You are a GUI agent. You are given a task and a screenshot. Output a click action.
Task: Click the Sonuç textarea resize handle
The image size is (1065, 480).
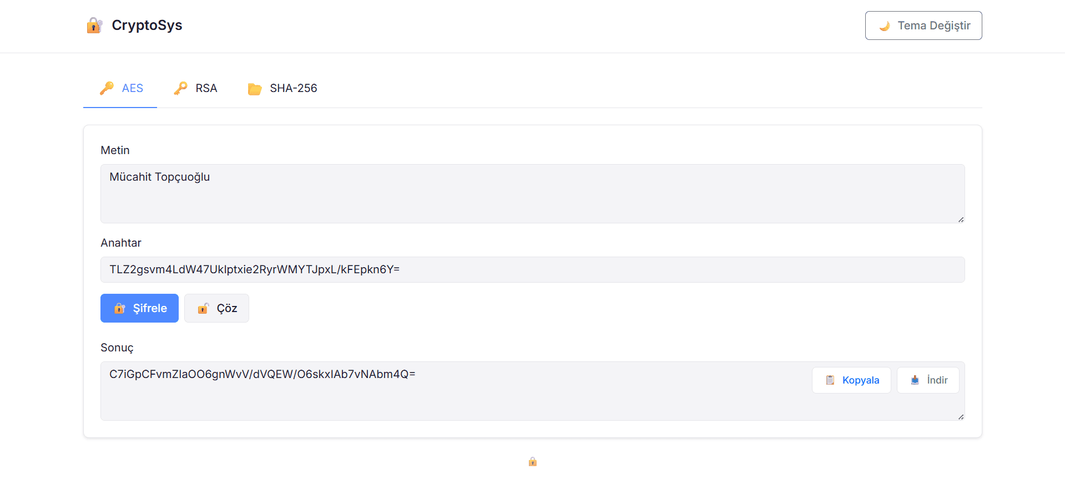(x=961, y=416)
